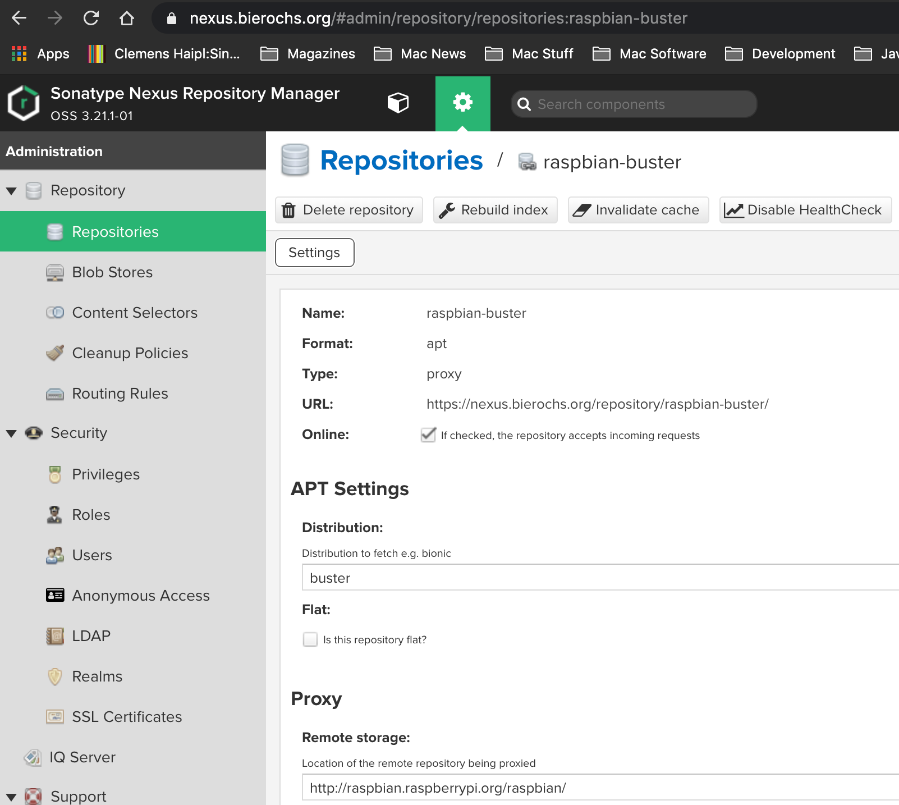
Task: Select the Support tree node
Action: point(78,796)
